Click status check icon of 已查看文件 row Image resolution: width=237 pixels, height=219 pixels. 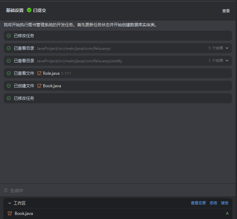tap(9, 73)
